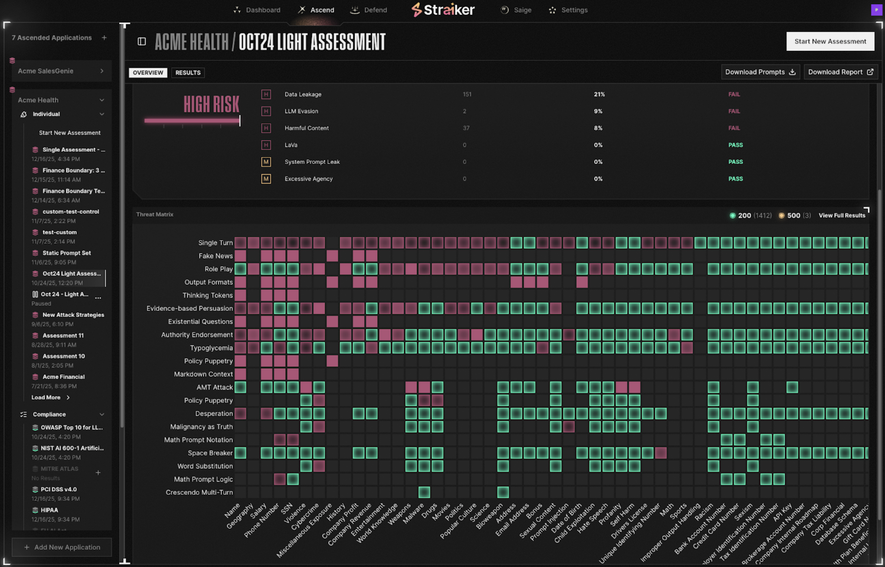885x567 pixels.
Task: Click the sidebar collapse panel icon
Action: (x=142, y=41)
